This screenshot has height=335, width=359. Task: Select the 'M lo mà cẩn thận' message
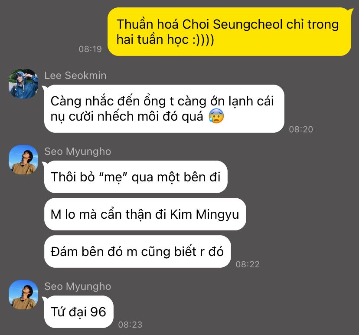click(145, 214)
